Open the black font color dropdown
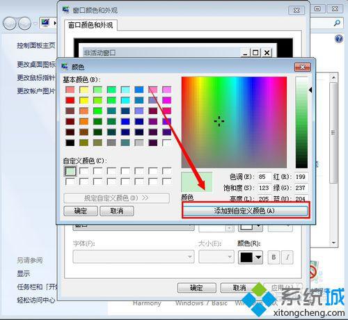Image resolution: width=348 pixels, height=320 pixels. click(x=251, y=257)
